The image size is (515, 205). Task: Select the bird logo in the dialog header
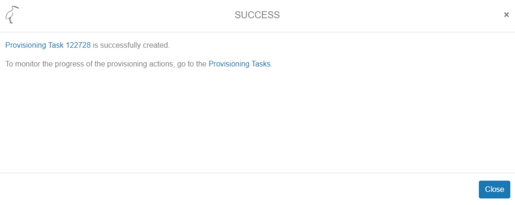pos(12,15)
